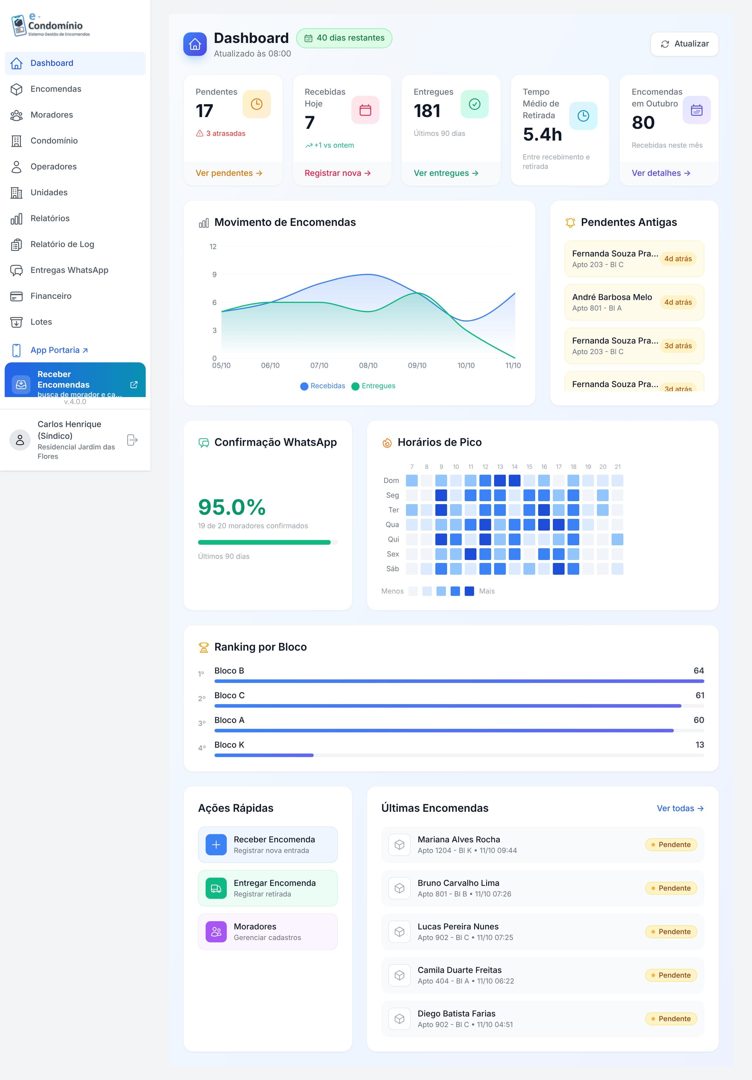Click the WhatsApp confirmation progress bar
The width and height of the screenshot is (752, 1080).
[x=268, y=542]
